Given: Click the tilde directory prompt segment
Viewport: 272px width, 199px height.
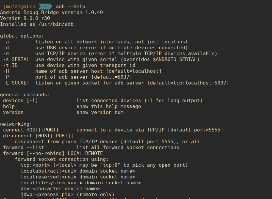Looking at the screenshot, I should [45, 7].
